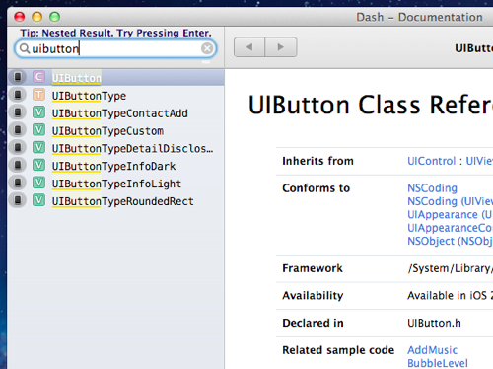Click the forward navigation arrow button
This screenshot has height=369, width=493.
[x=281, y=47]
